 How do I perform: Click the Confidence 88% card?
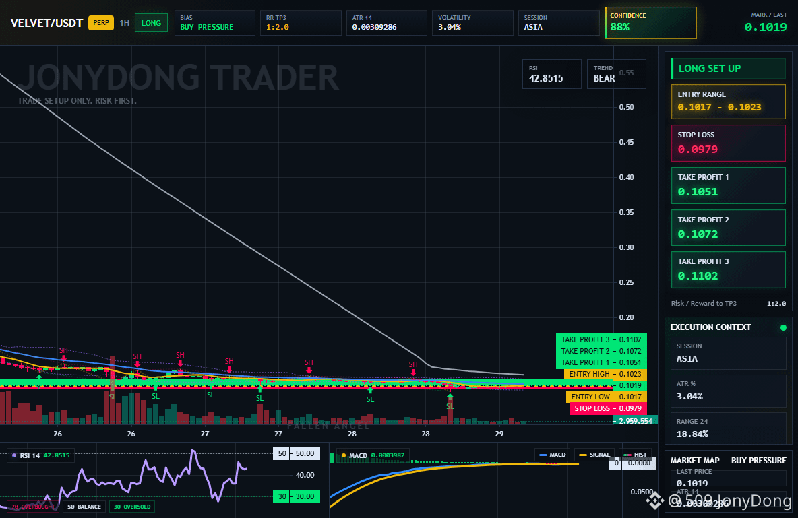tap(650, 23)
